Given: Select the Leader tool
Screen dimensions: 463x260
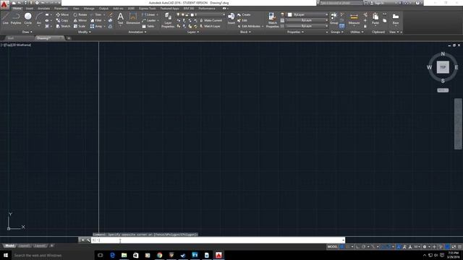Looking at the screenshot, I should 149,20.
